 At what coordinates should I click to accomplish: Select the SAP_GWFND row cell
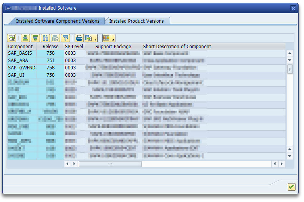pos(21,68)
